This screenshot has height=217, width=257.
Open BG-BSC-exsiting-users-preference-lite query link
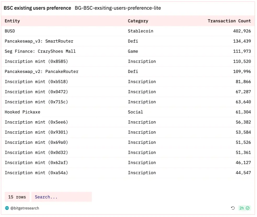pos(118,8)
